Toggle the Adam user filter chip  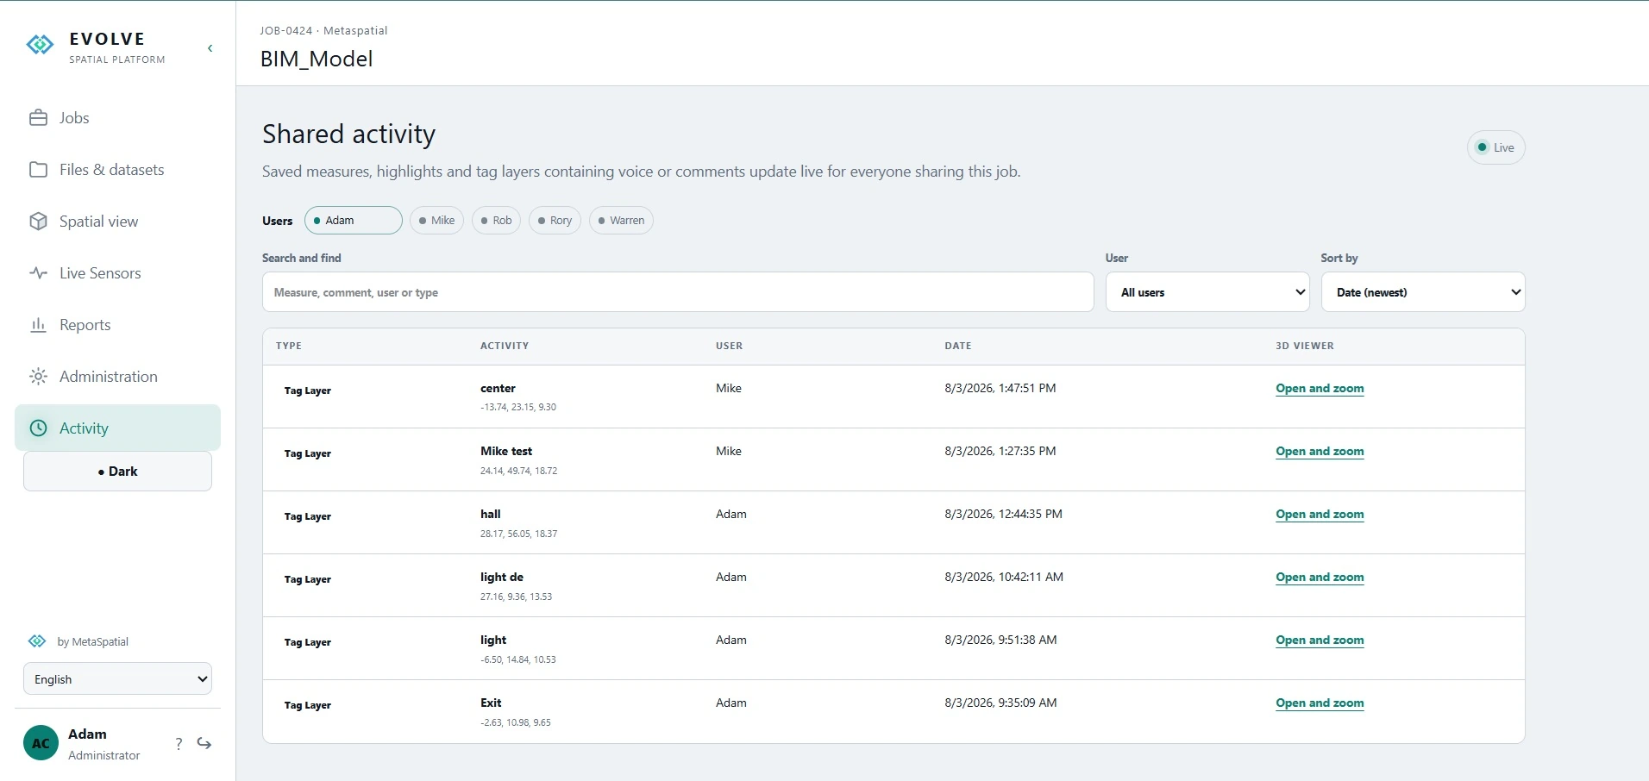click(x=353, y=221)
